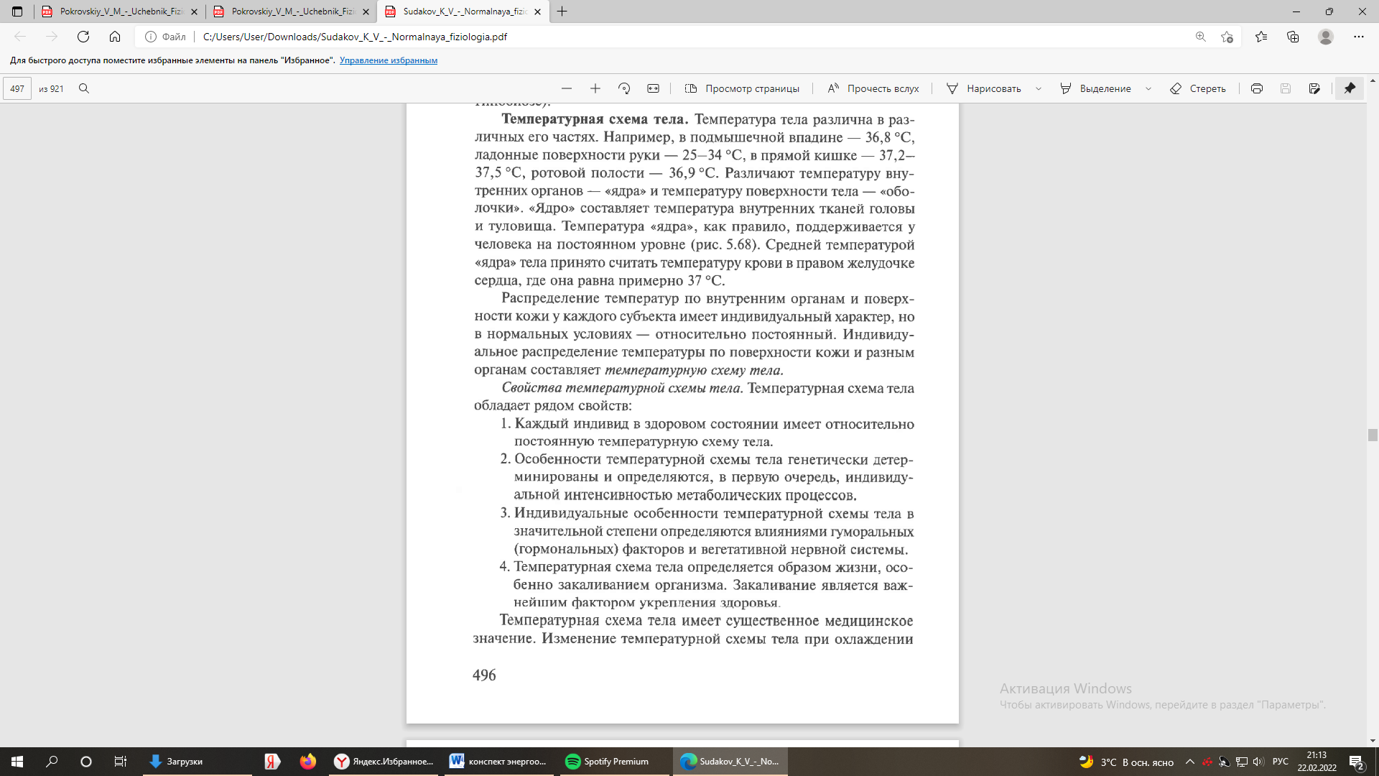Screen dimensions: 1379x776
Task: Open the tab actions menu icon
Action: coord(17,11)
